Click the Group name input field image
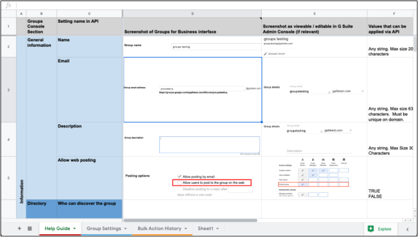 216,47
